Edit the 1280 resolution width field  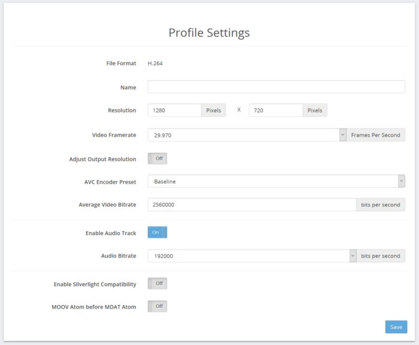[x=175, y=110]
